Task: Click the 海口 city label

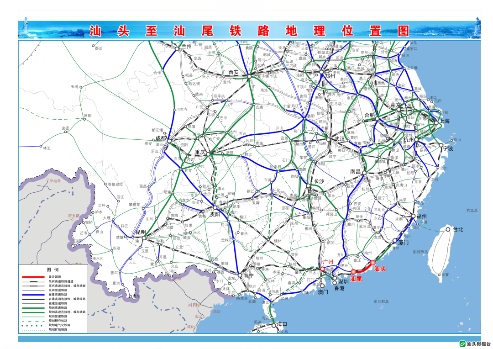Action: point(282,324)
